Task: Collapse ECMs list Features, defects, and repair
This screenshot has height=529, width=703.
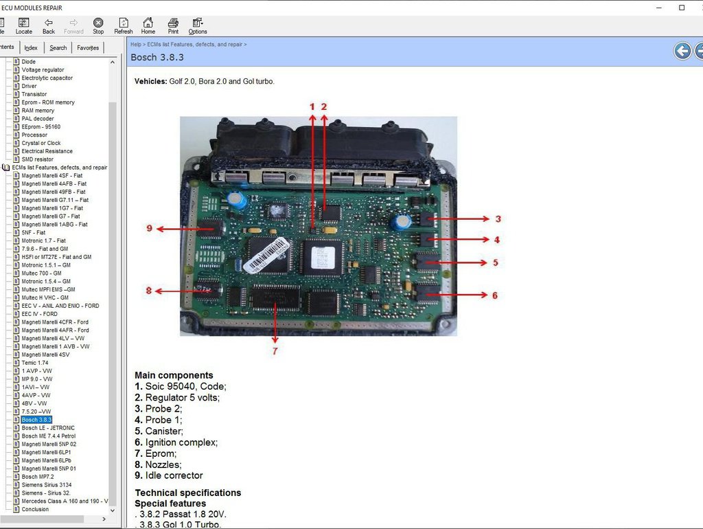Action: click(60, 168)
